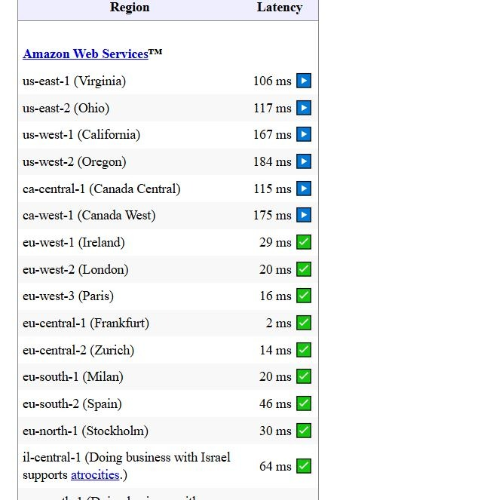Click the 167 ms latency value
Image resolution: width=490 pixels, height=500 pixels.
click(272, 134)
